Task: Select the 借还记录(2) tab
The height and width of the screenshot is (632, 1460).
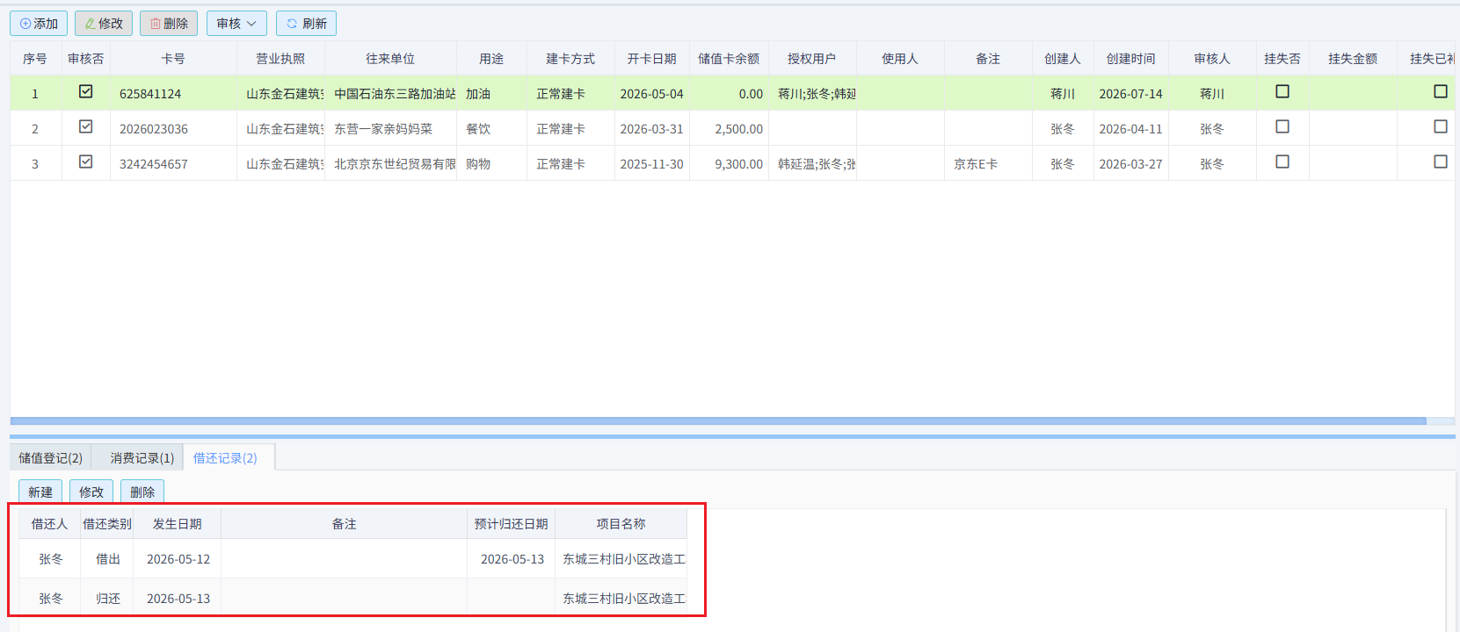Action: [225, 458]
